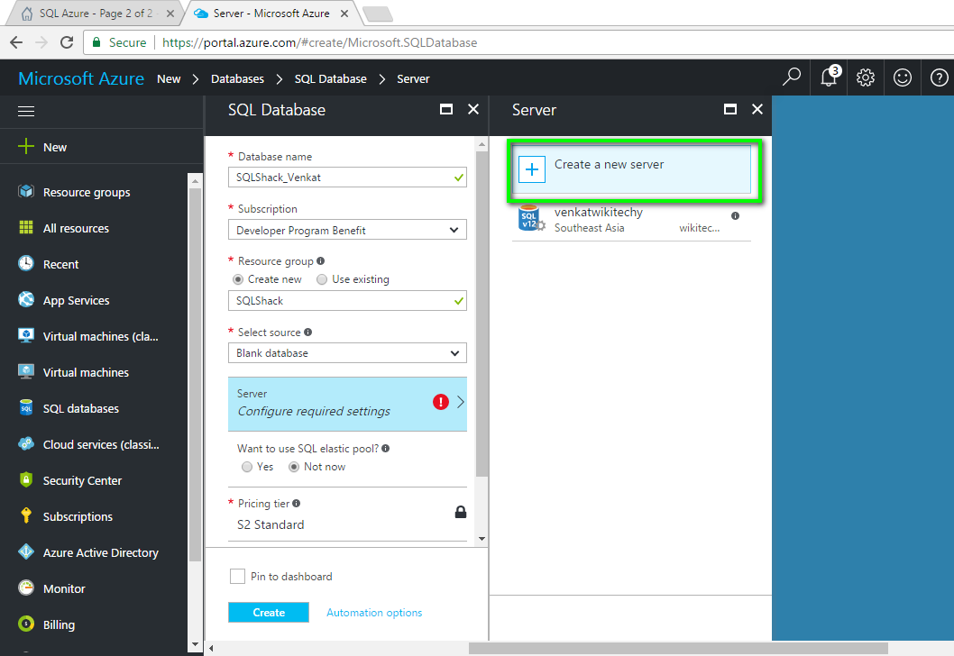Open the Subscription dropdown

click(x=347, y=230)
